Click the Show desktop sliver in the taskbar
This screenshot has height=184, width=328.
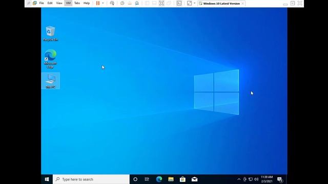point(286,179)
